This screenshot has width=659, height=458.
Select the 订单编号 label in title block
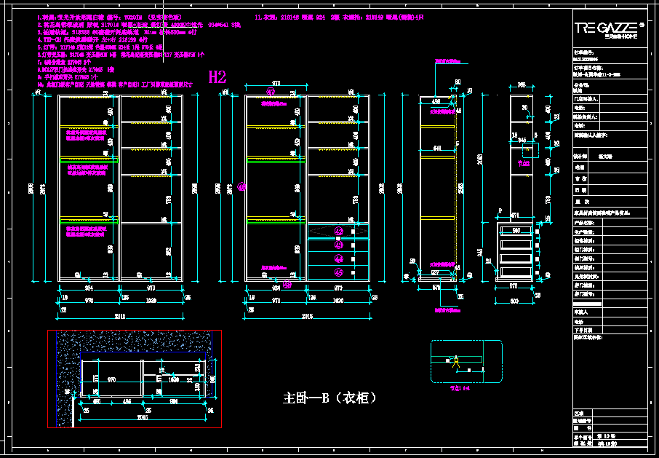[583, 53]
